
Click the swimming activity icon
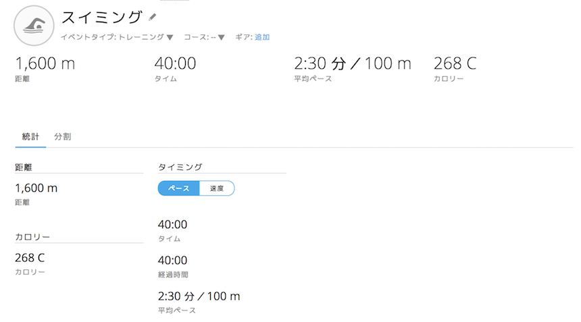pyautogui.click(x=33, y=25)
